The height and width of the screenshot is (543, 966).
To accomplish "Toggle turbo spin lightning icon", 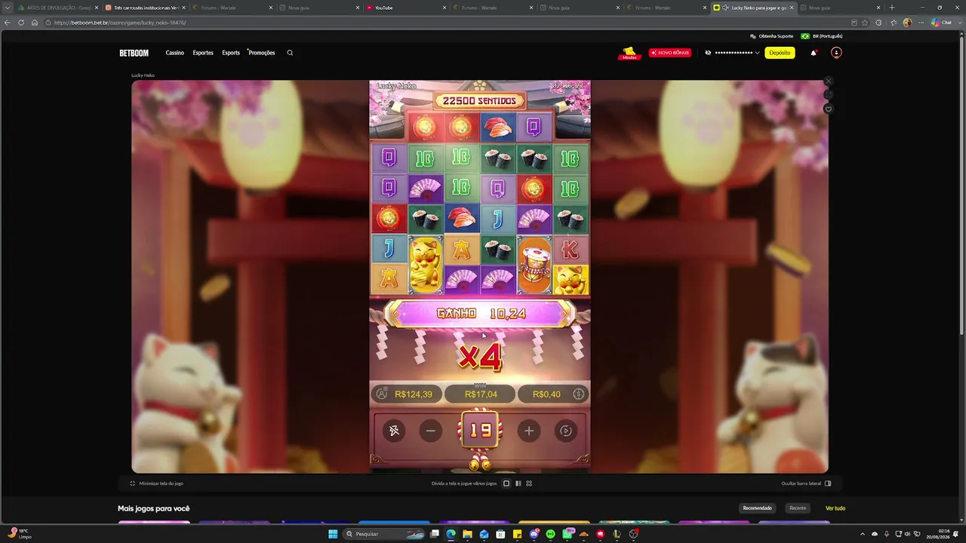I will [394, 431].
